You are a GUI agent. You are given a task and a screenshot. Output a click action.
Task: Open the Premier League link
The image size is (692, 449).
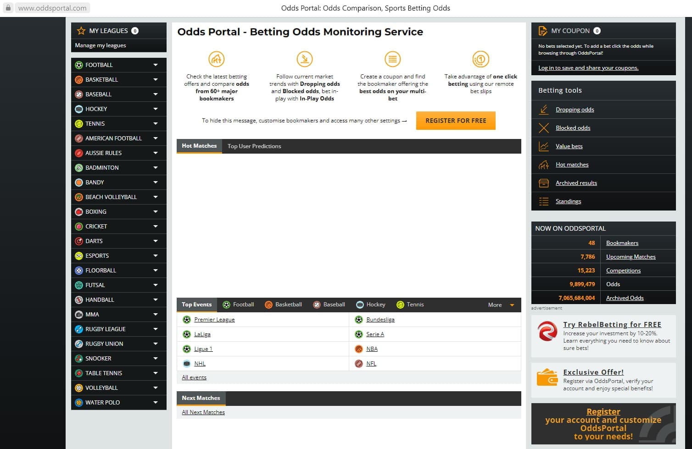point(214,320)
